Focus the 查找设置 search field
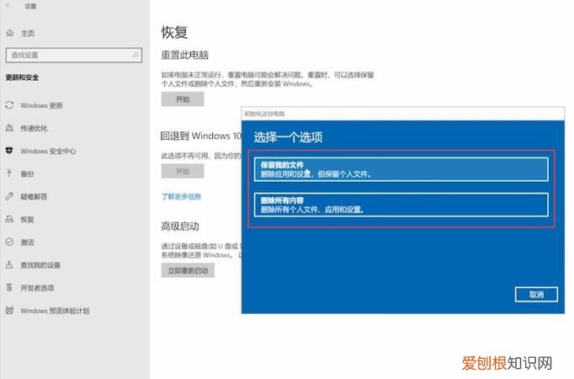Screen dimensions: 574x379 coord(74,55)
